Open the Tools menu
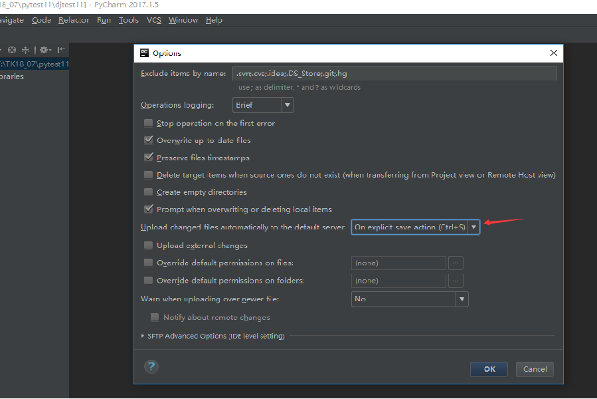 (129, 20)
